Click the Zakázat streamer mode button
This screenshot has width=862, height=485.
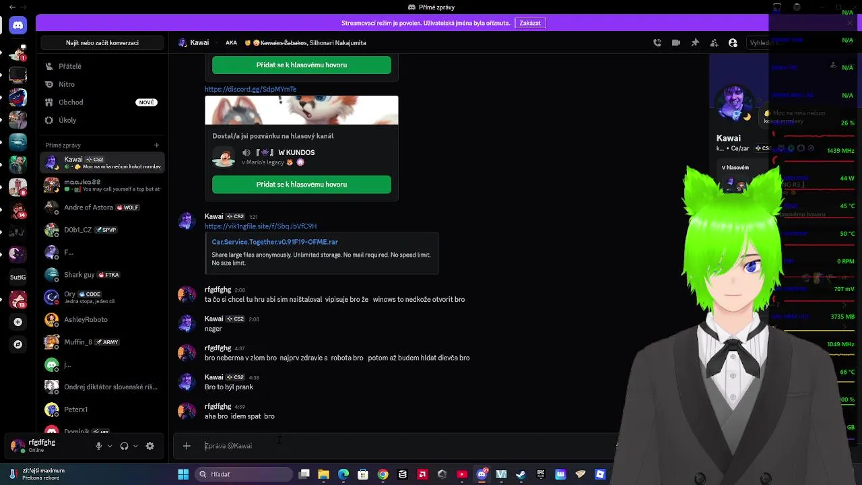(x=530, y=23)
